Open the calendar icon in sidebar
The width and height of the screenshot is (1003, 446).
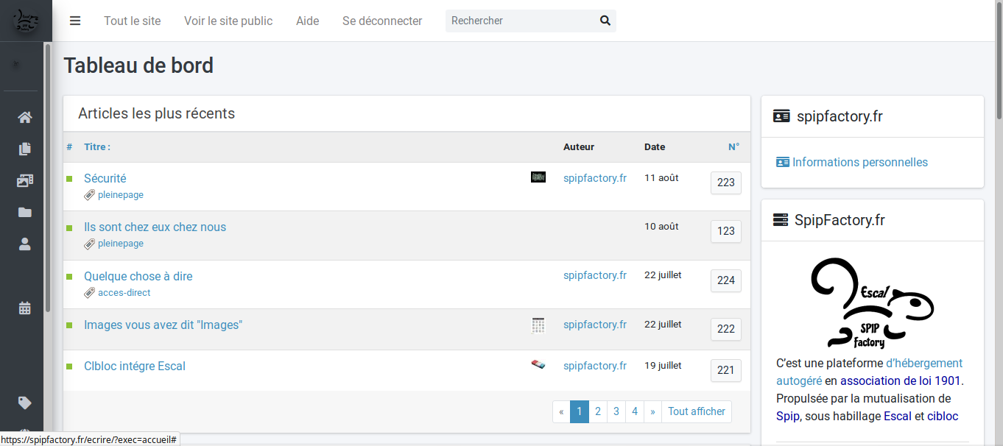(25, 308)
